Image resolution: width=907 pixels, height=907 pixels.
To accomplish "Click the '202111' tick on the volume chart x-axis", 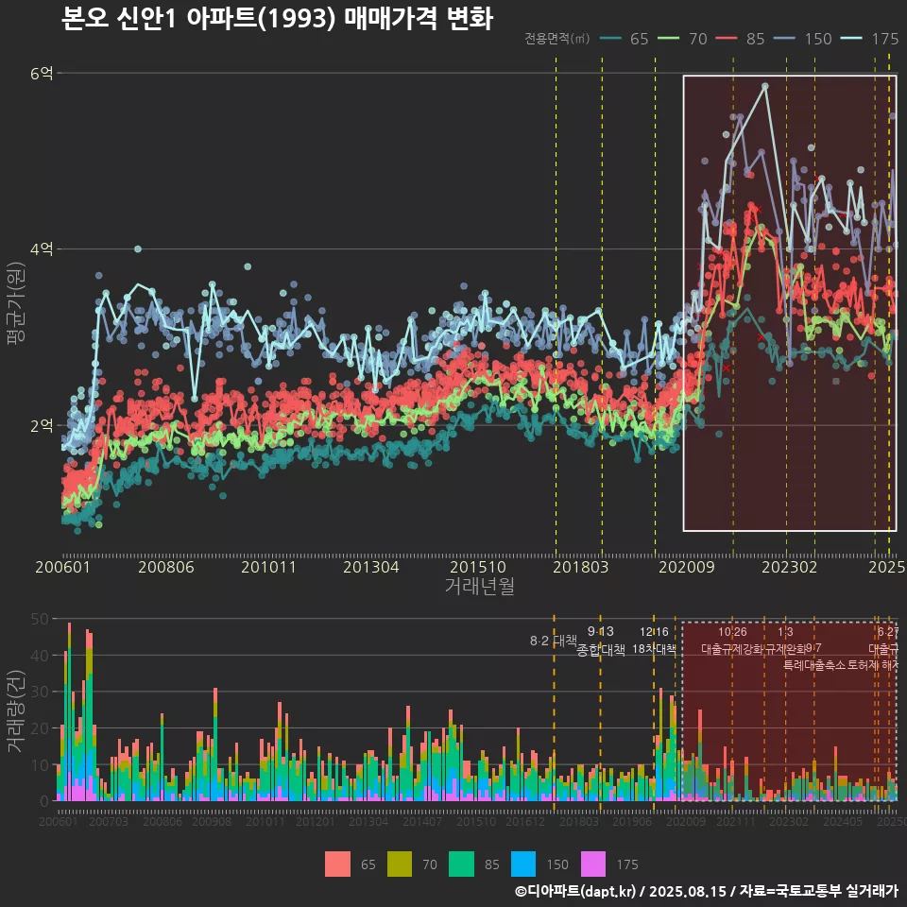I will [736, 821].
